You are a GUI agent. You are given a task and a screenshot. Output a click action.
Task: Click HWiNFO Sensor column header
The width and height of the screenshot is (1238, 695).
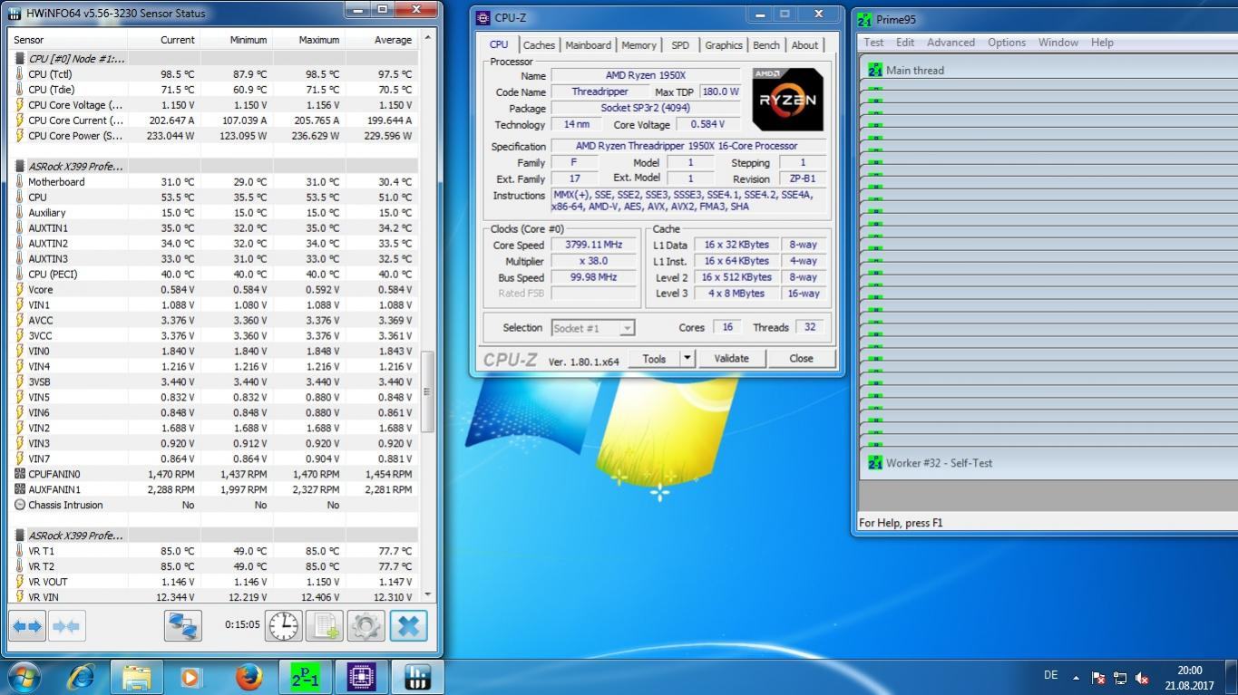[68, 40]
